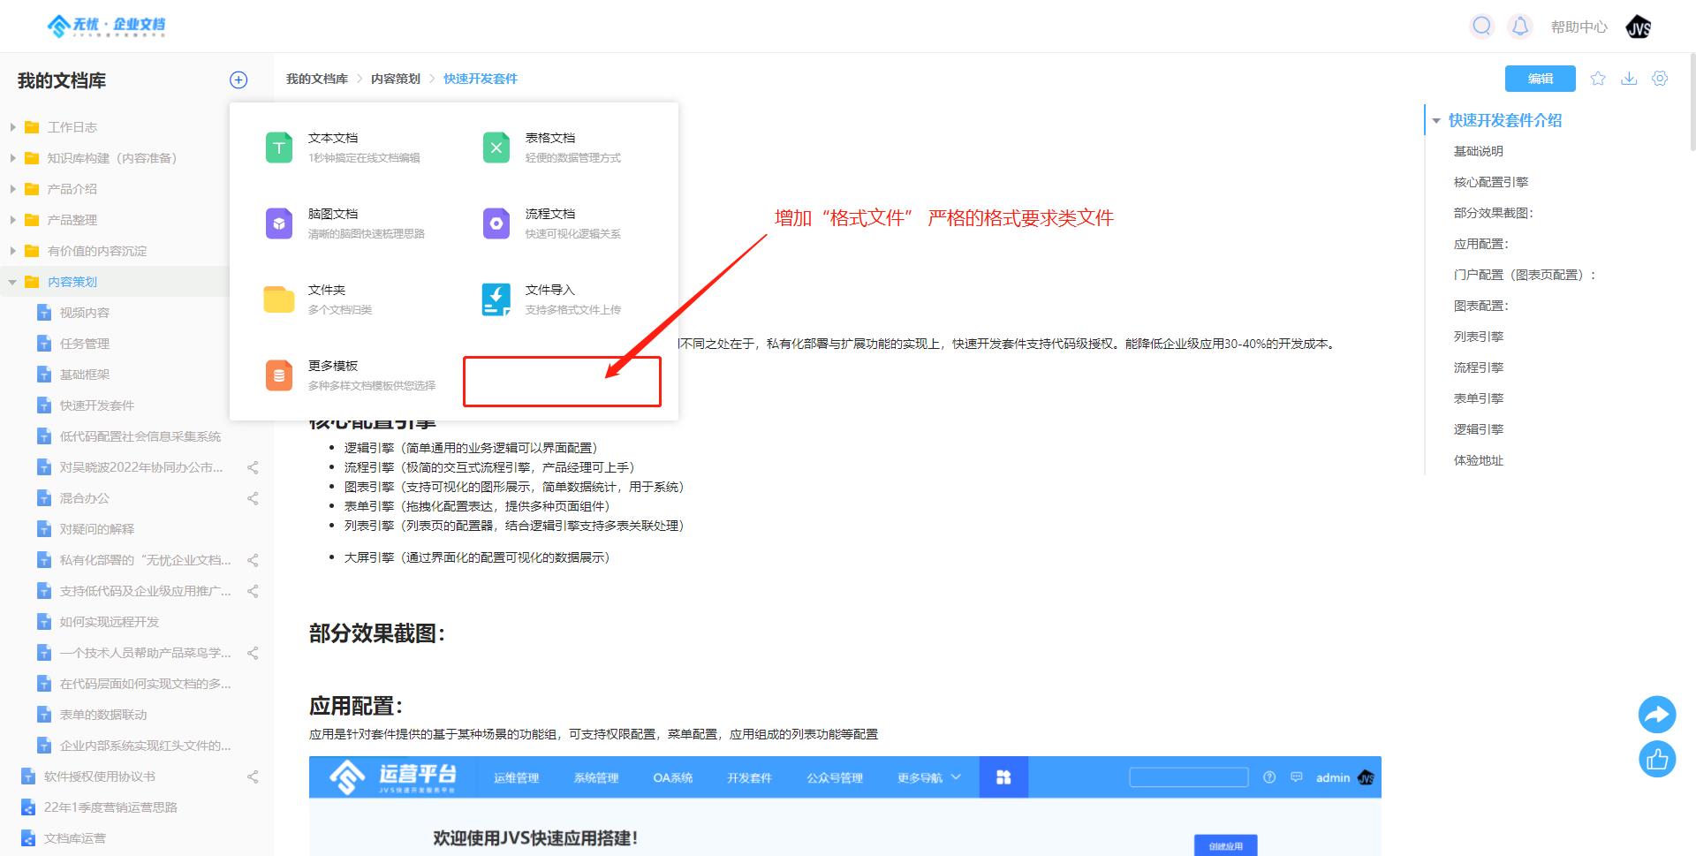Click share icon beside 支持低代码及企业级应用推广
The height and width of the screenshot is (856, 1696).
(x=253, y=591)
